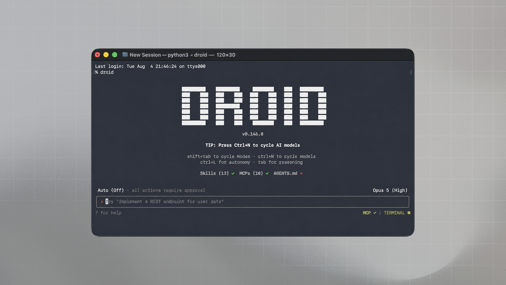The height and width of the screenshot is (285, 506).
Task: Click the DROID ASCII logo
Action: pyautogui.click(x=254, y=106)
